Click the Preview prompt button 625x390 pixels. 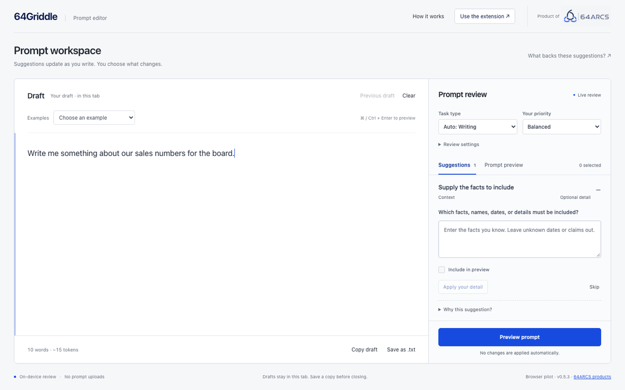520,337
